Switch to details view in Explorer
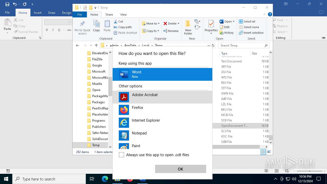This screenshot has height=184, width=327. (263, 152)
